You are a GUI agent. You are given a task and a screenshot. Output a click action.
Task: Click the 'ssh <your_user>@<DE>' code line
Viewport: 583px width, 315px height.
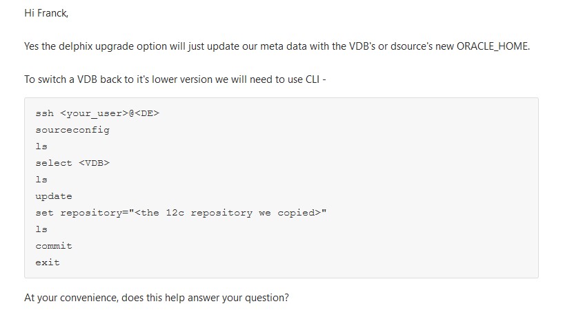pyautogui.click(x=97, y=113)
